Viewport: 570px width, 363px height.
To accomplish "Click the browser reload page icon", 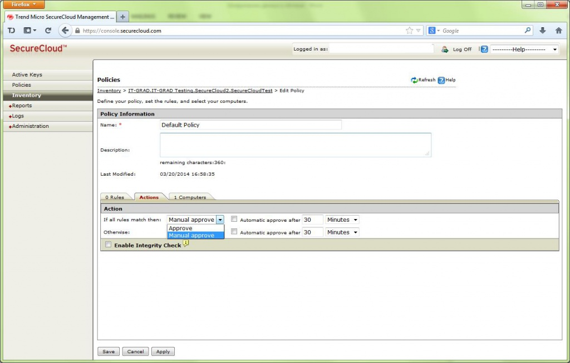I will (x=48, y=31).
